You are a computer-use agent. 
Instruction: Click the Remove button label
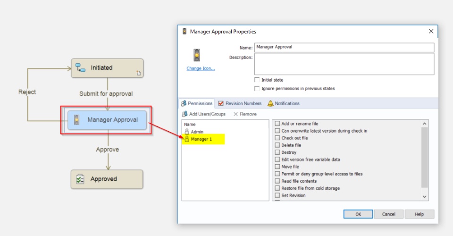coord(248,114)
